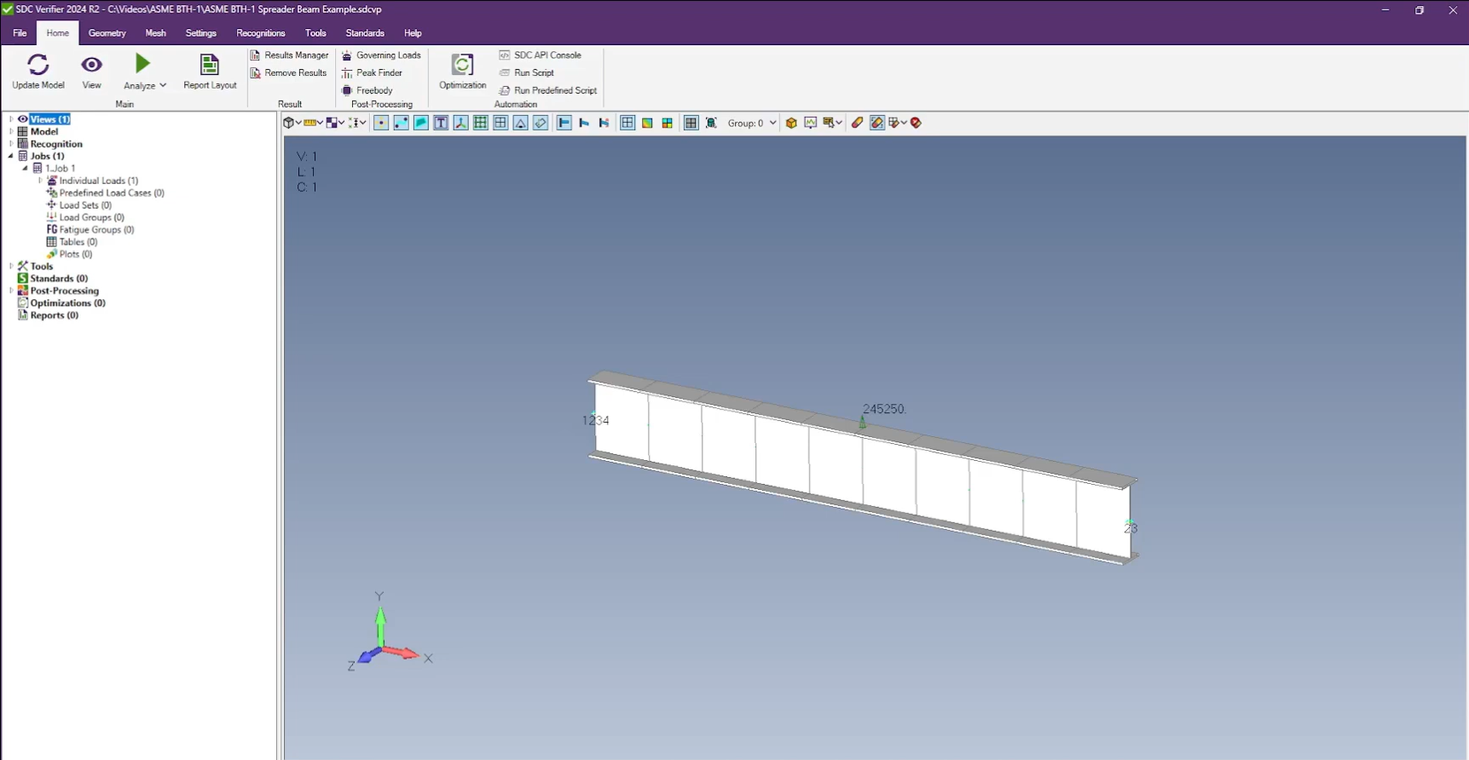Screen dimensions: 1469x760
Task: Toggle the second small blue flag icon
Action: 584,123
